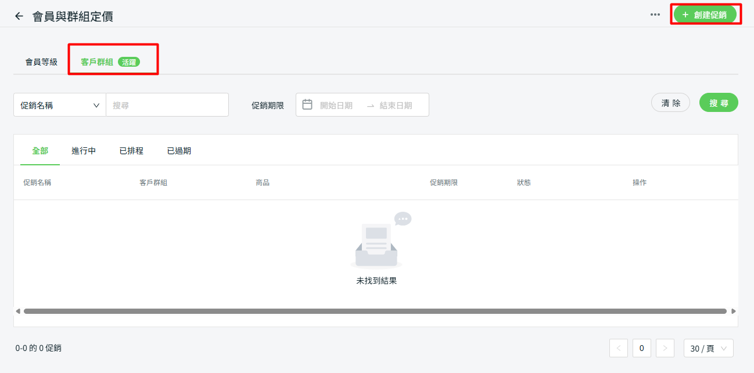Show the 全部 promotions tab
The width and height of the screenshot is (754, 373).
tap(40, 151)
